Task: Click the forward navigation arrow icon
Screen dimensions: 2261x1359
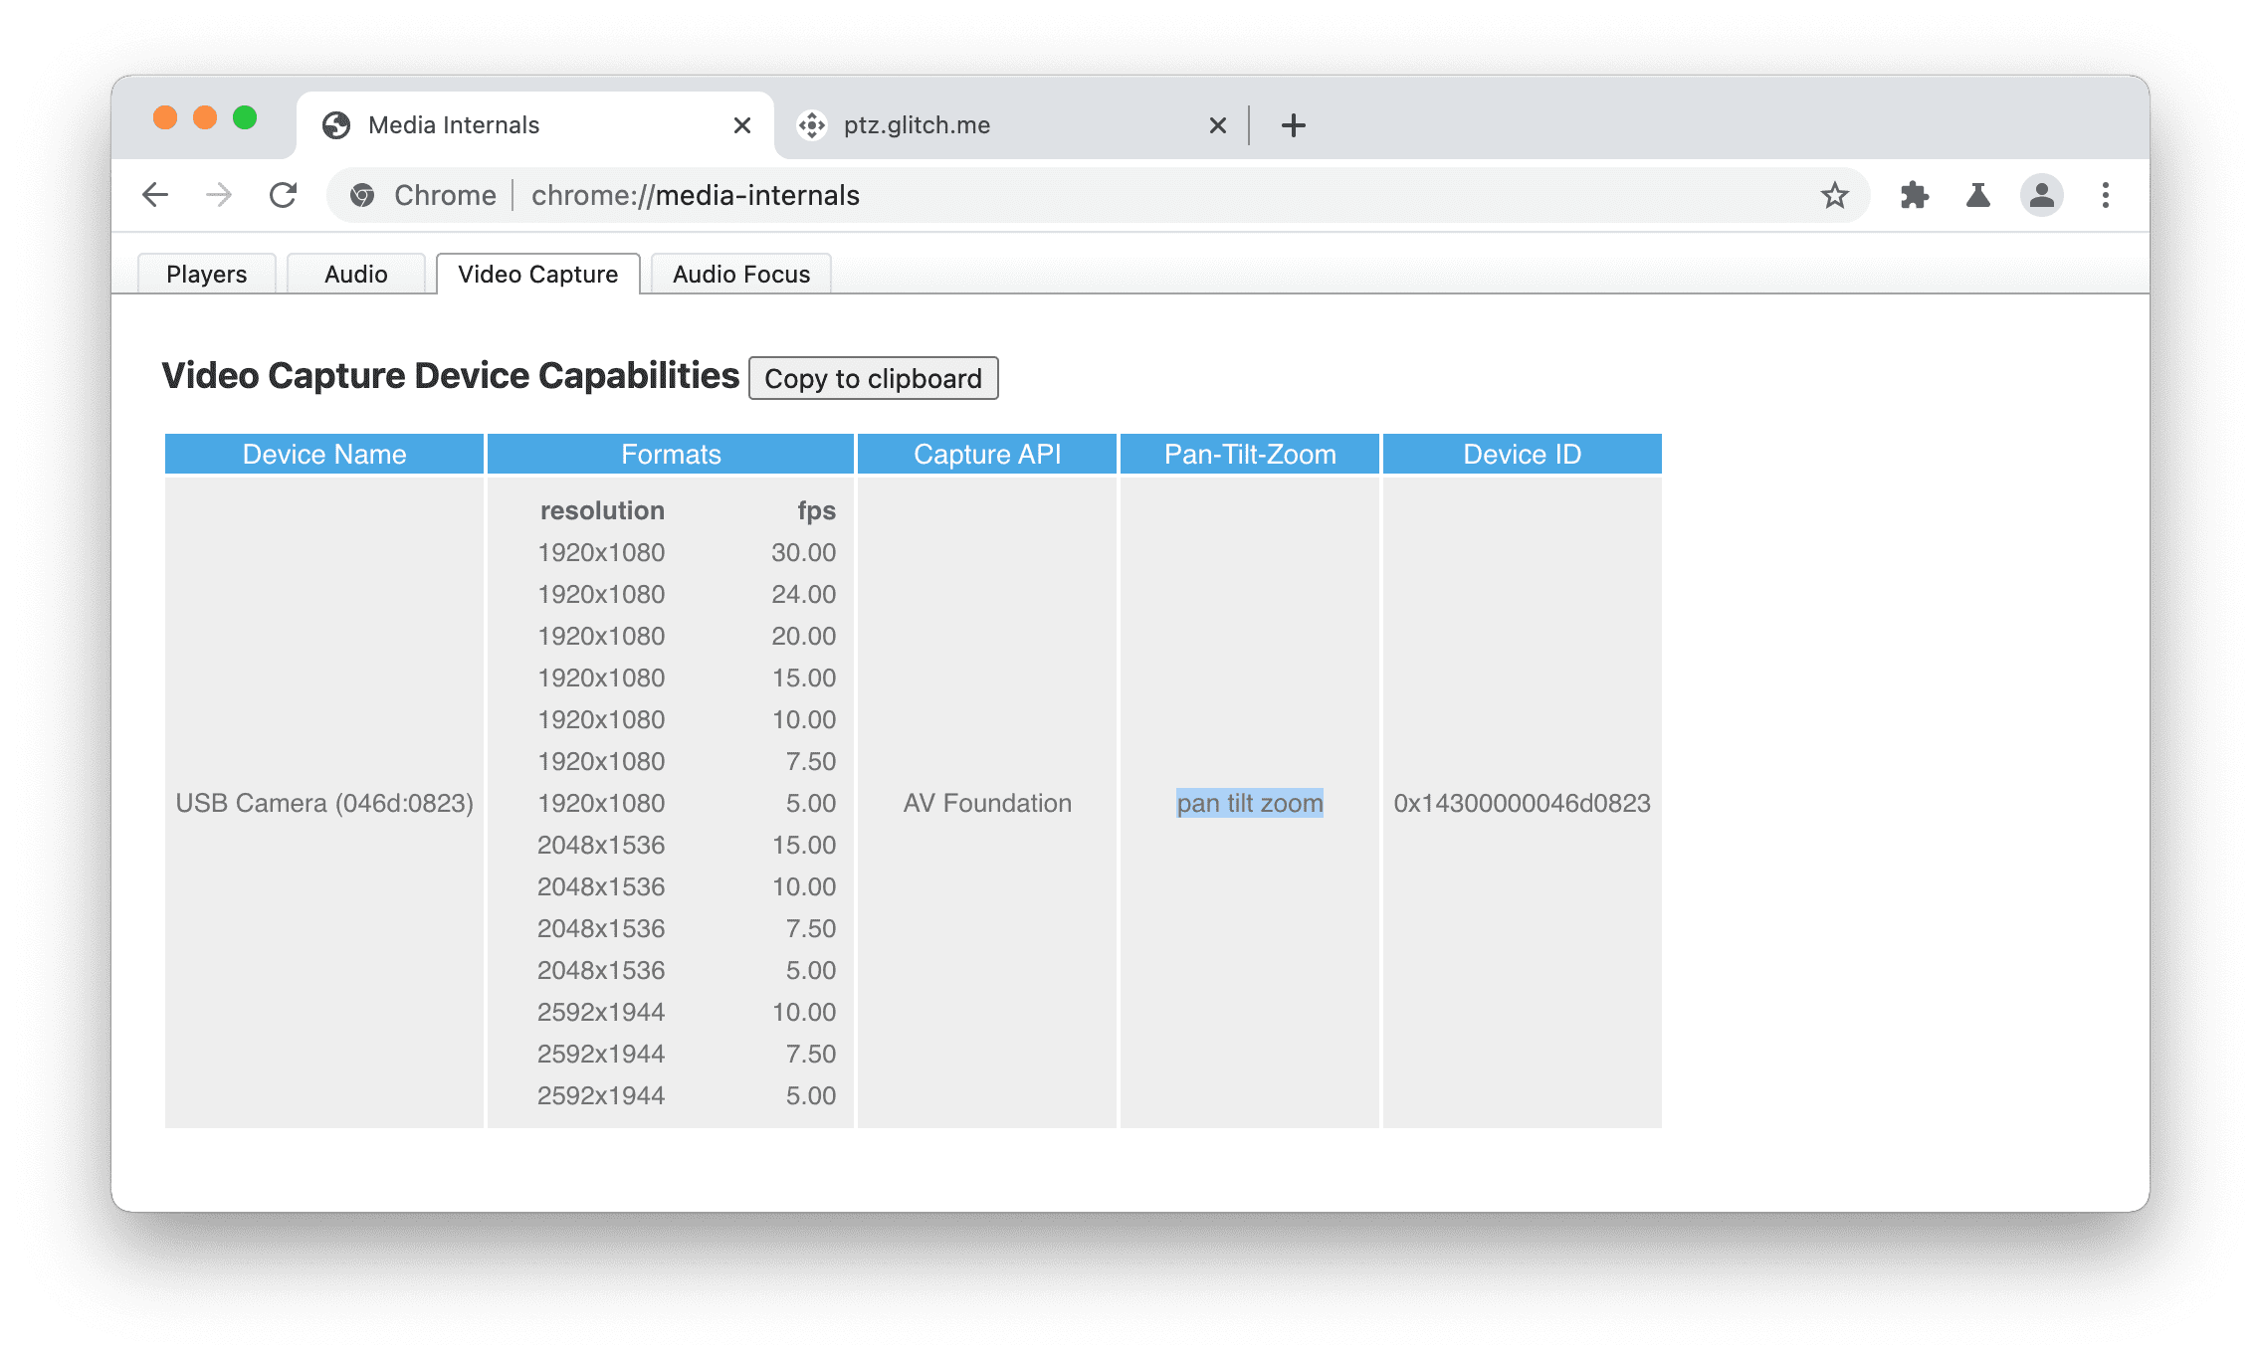Action: (215, 195)
